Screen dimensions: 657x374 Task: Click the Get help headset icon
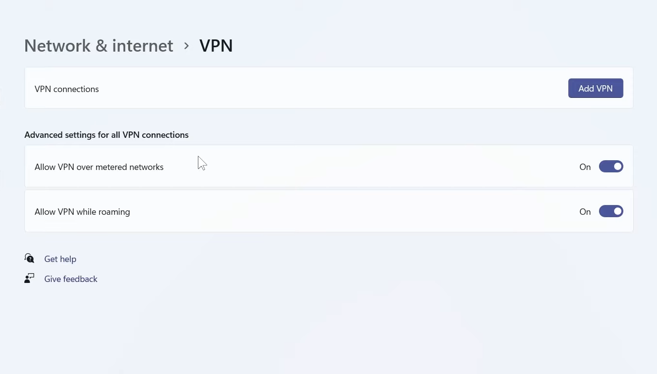[x=29, y=258]
